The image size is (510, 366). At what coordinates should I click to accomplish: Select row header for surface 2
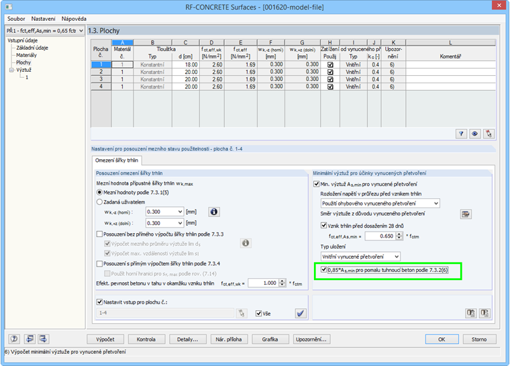click(x=101, y=72)
